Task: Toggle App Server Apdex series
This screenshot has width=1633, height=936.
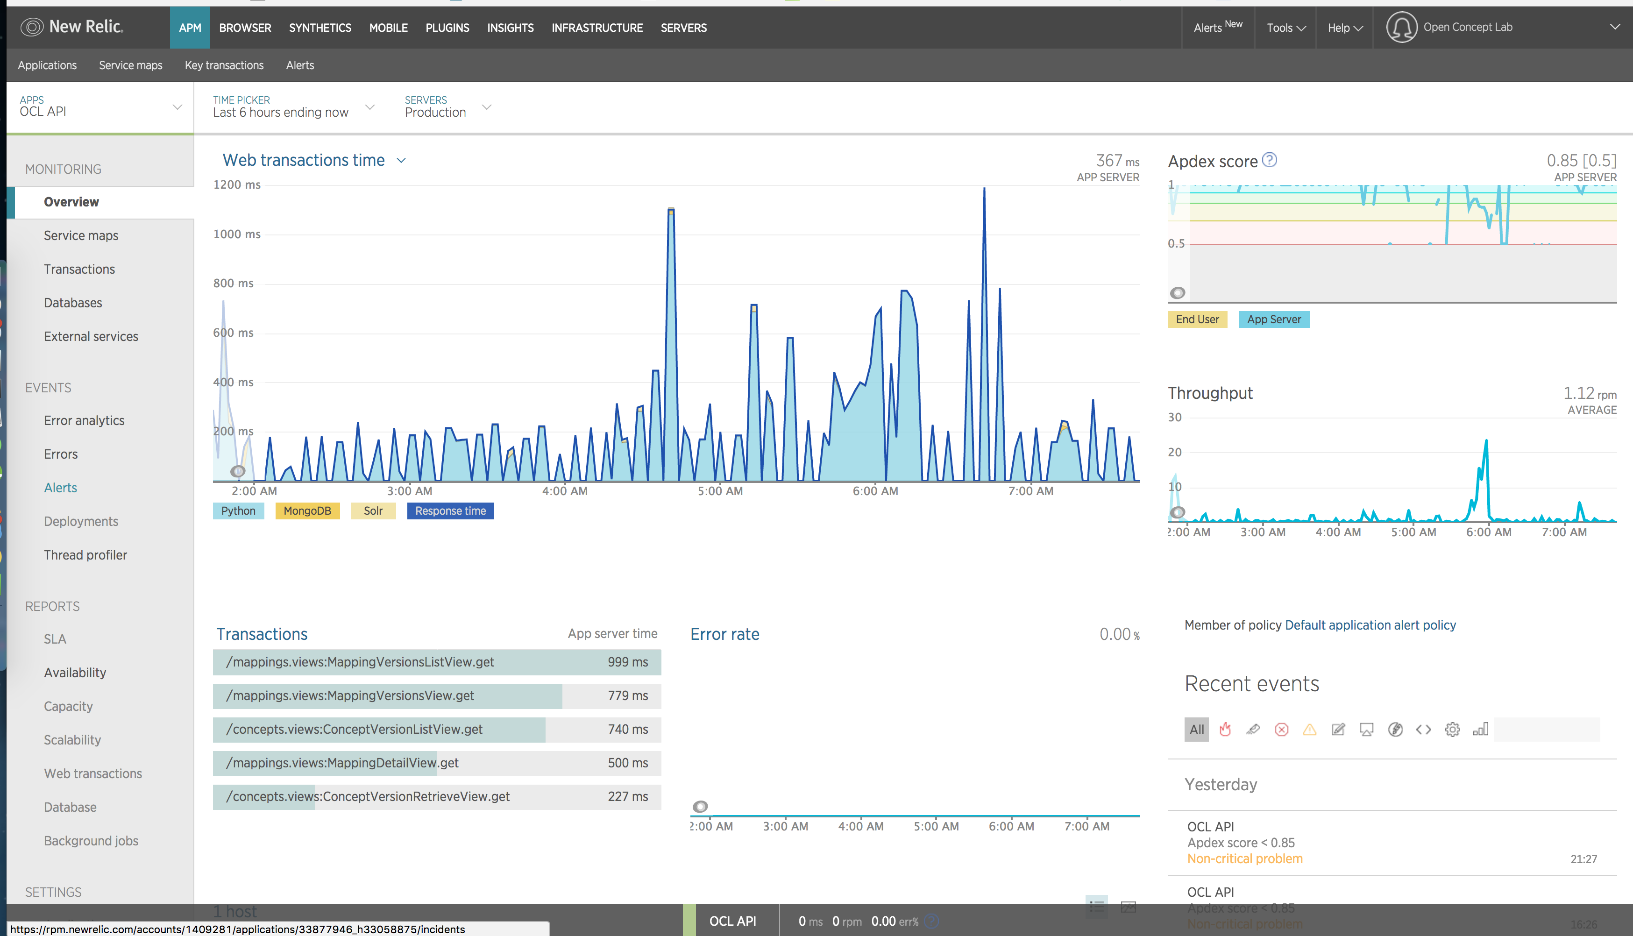Action: tap(1274, 319)
